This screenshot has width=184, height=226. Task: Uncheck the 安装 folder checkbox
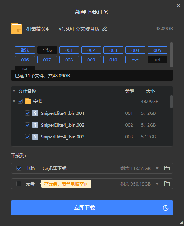[x=20, y=101]
